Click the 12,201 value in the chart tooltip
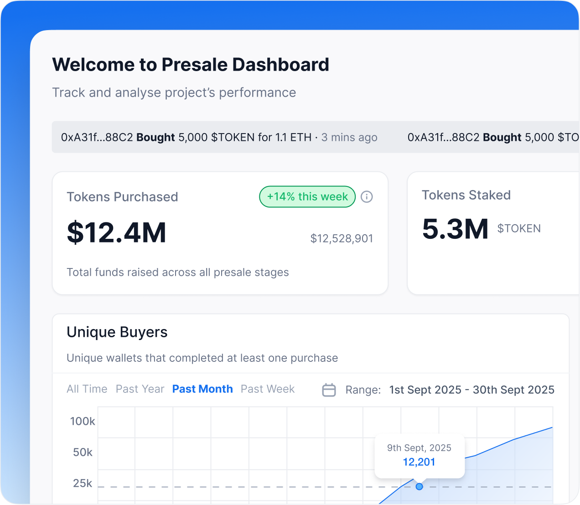580x505 pixels. 419,462
